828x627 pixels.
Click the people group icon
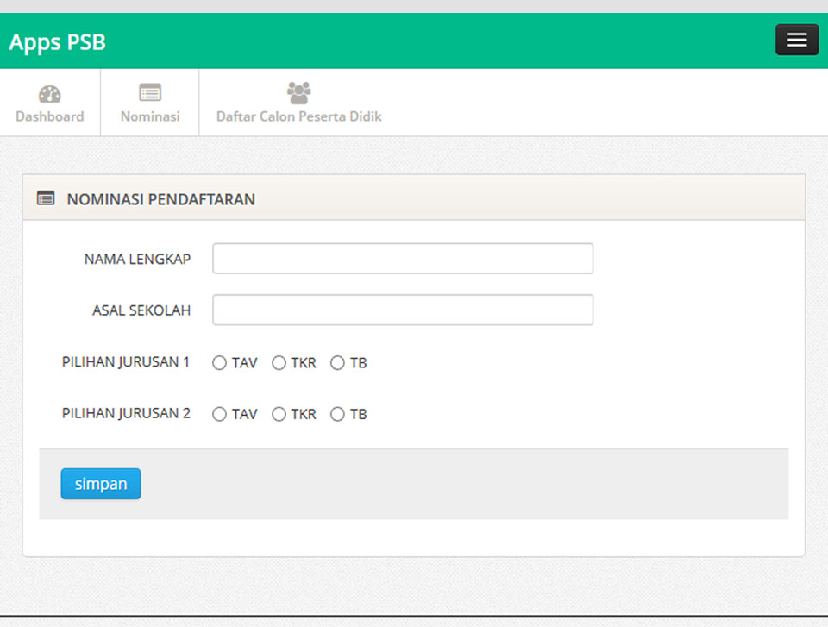298,93
